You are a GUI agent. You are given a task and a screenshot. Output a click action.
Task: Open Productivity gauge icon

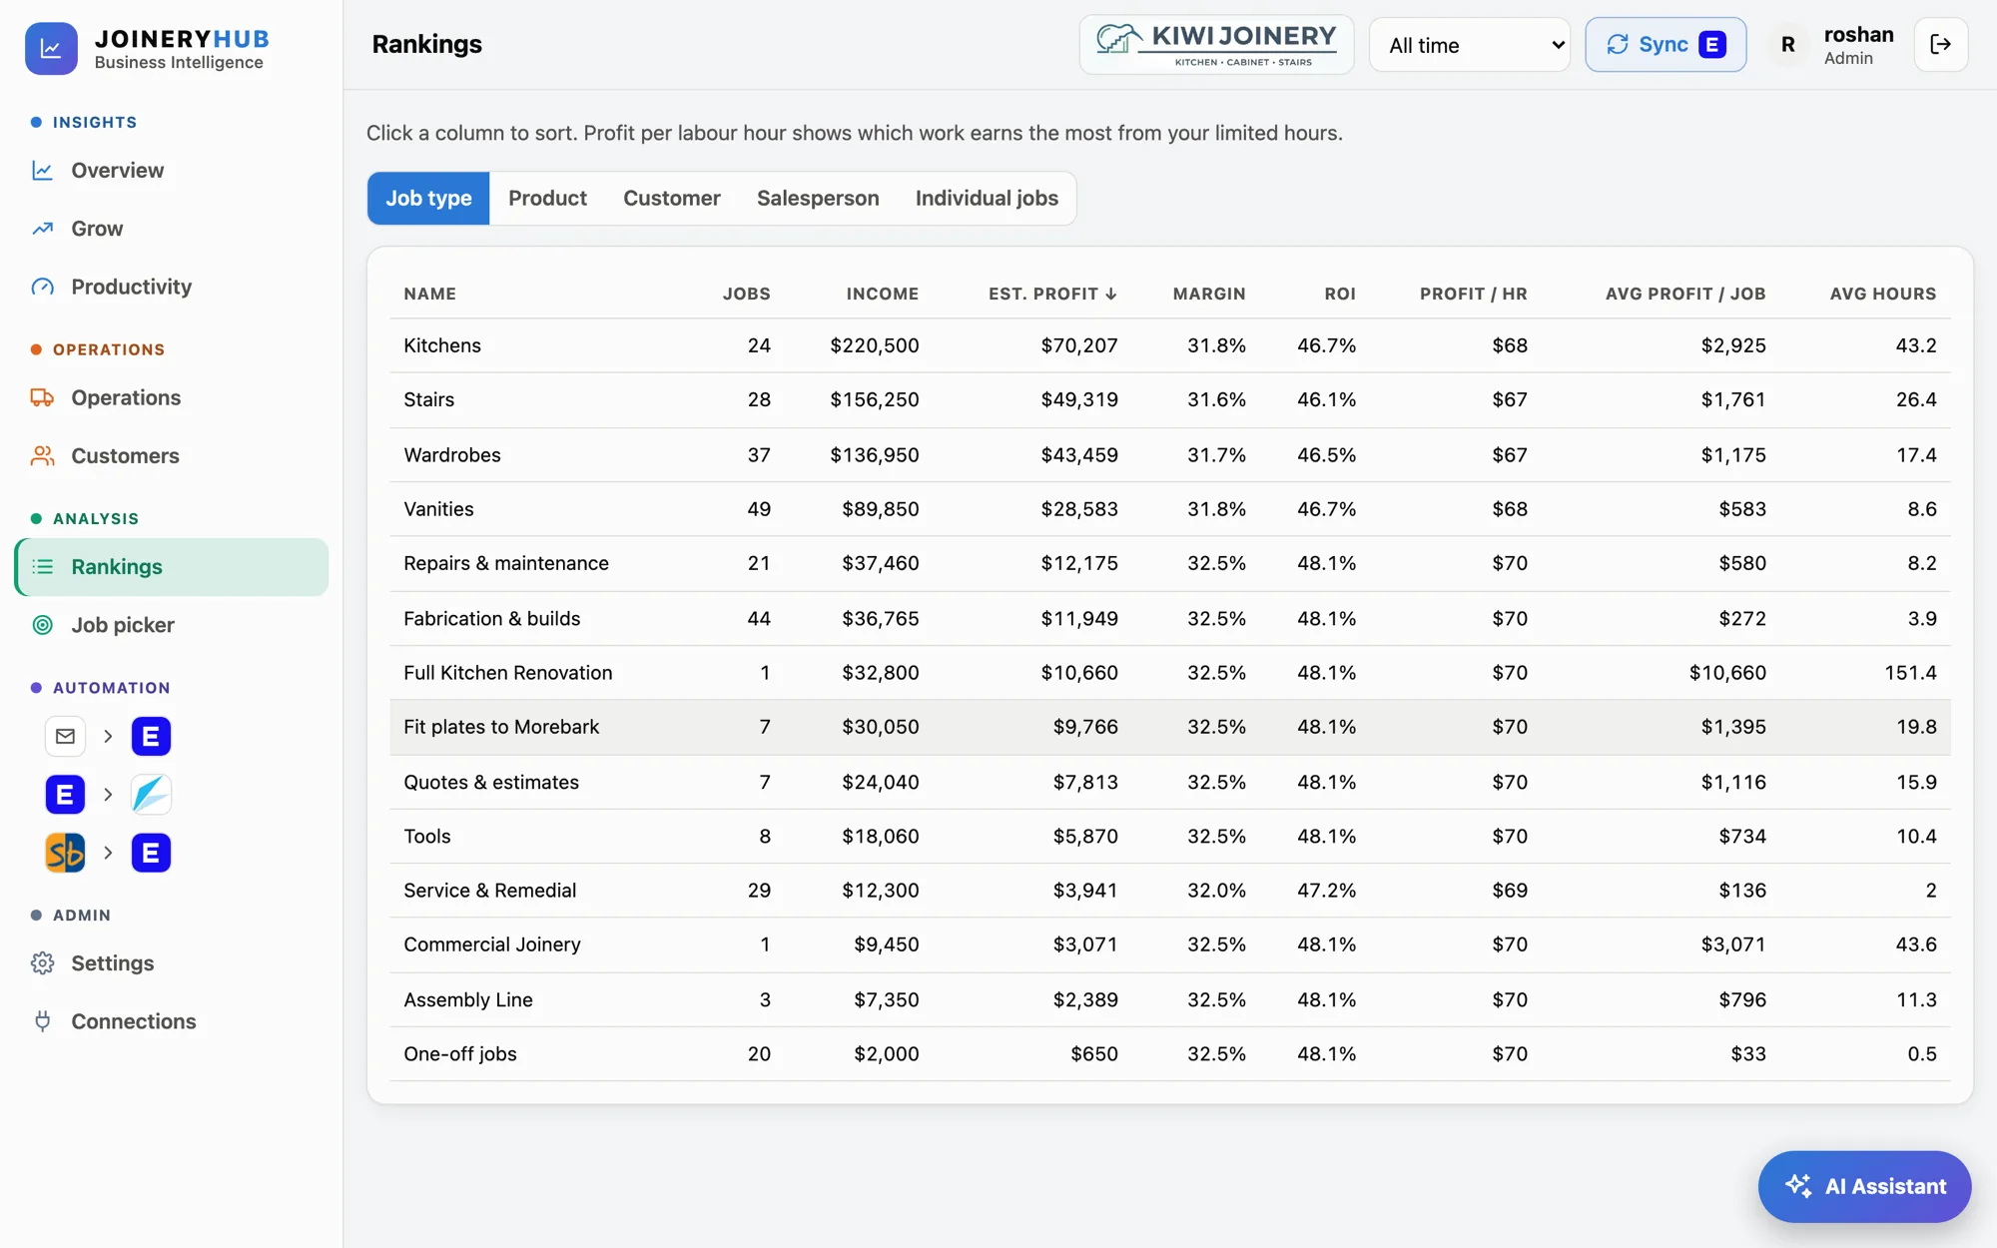pos(42,287)
